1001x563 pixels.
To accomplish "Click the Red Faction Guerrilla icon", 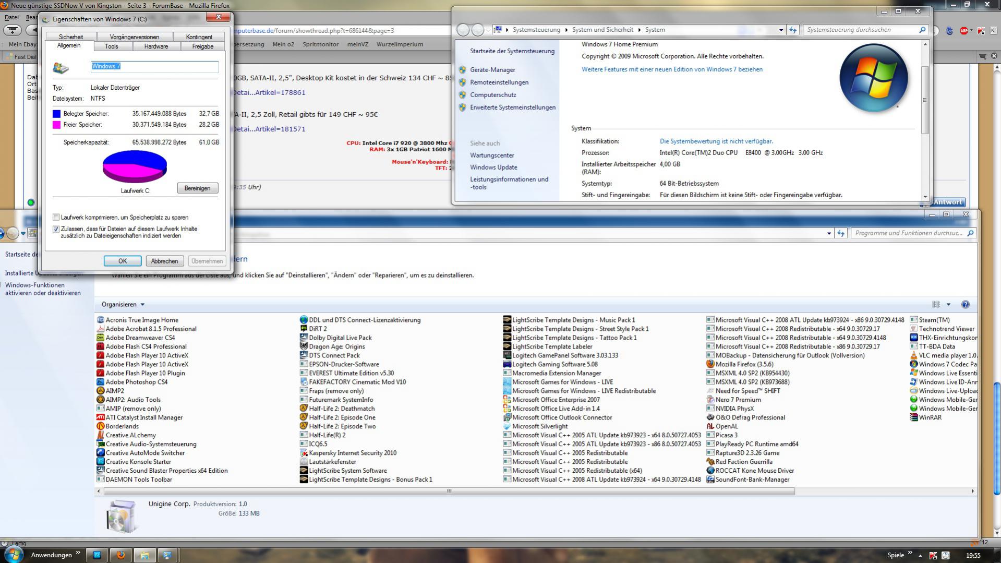I will (x=710, y=462).
